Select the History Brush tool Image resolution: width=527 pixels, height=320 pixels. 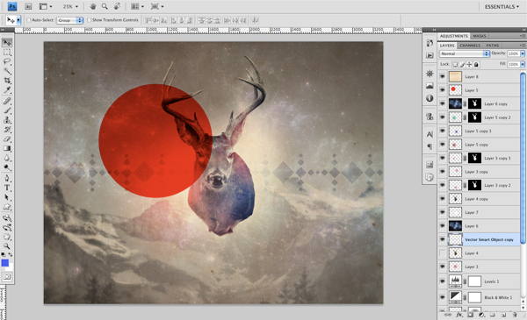click(x=7, y=130)
